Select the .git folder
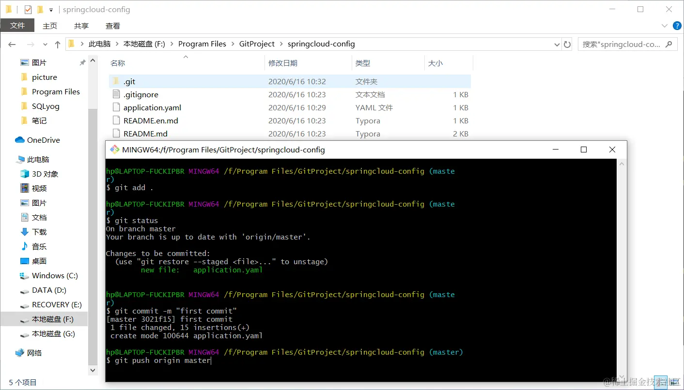The image size is (684, 390). [x=290, y=81]
